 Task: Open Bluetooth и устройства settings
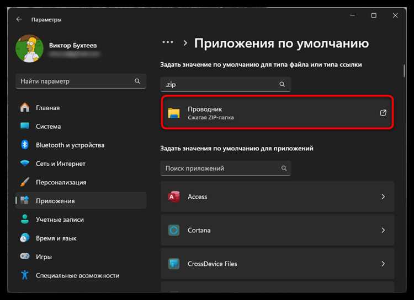pos(81,145)
